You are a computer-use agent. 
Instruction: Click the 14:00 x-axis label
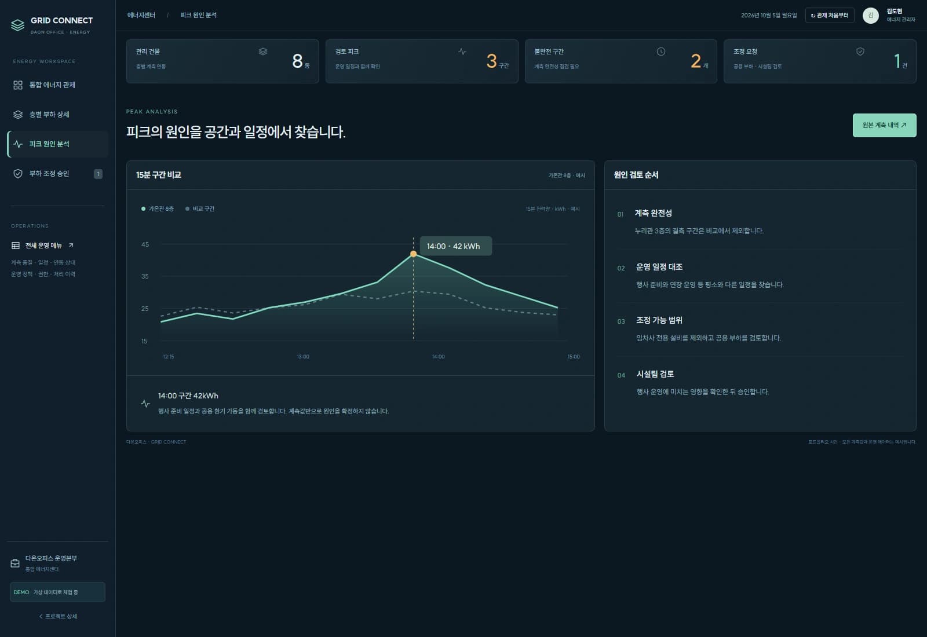pyautogui.click(x=439, y=357)
